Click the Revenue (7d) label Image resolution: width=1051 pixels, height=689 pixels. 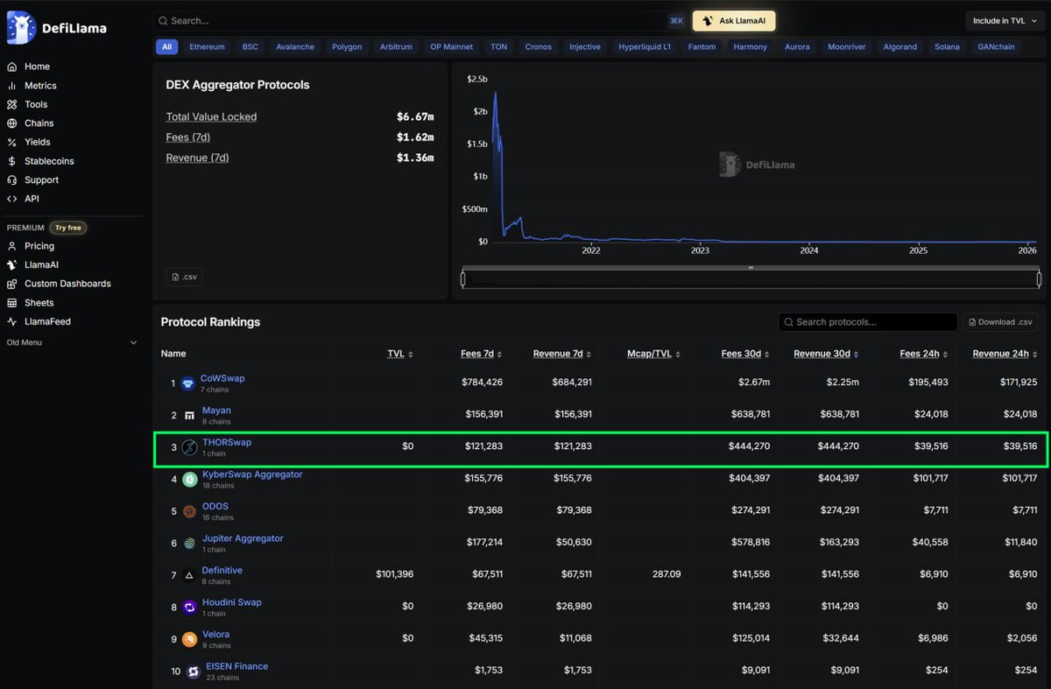click(197, 158)
